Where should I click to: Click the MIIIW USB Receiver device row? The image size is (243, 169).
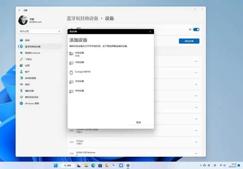(x=134, y=153)
